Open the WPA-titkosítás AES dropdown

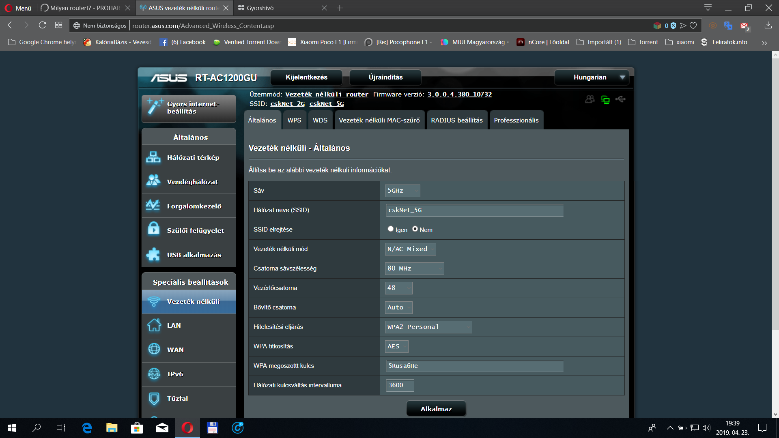(396, 346)
